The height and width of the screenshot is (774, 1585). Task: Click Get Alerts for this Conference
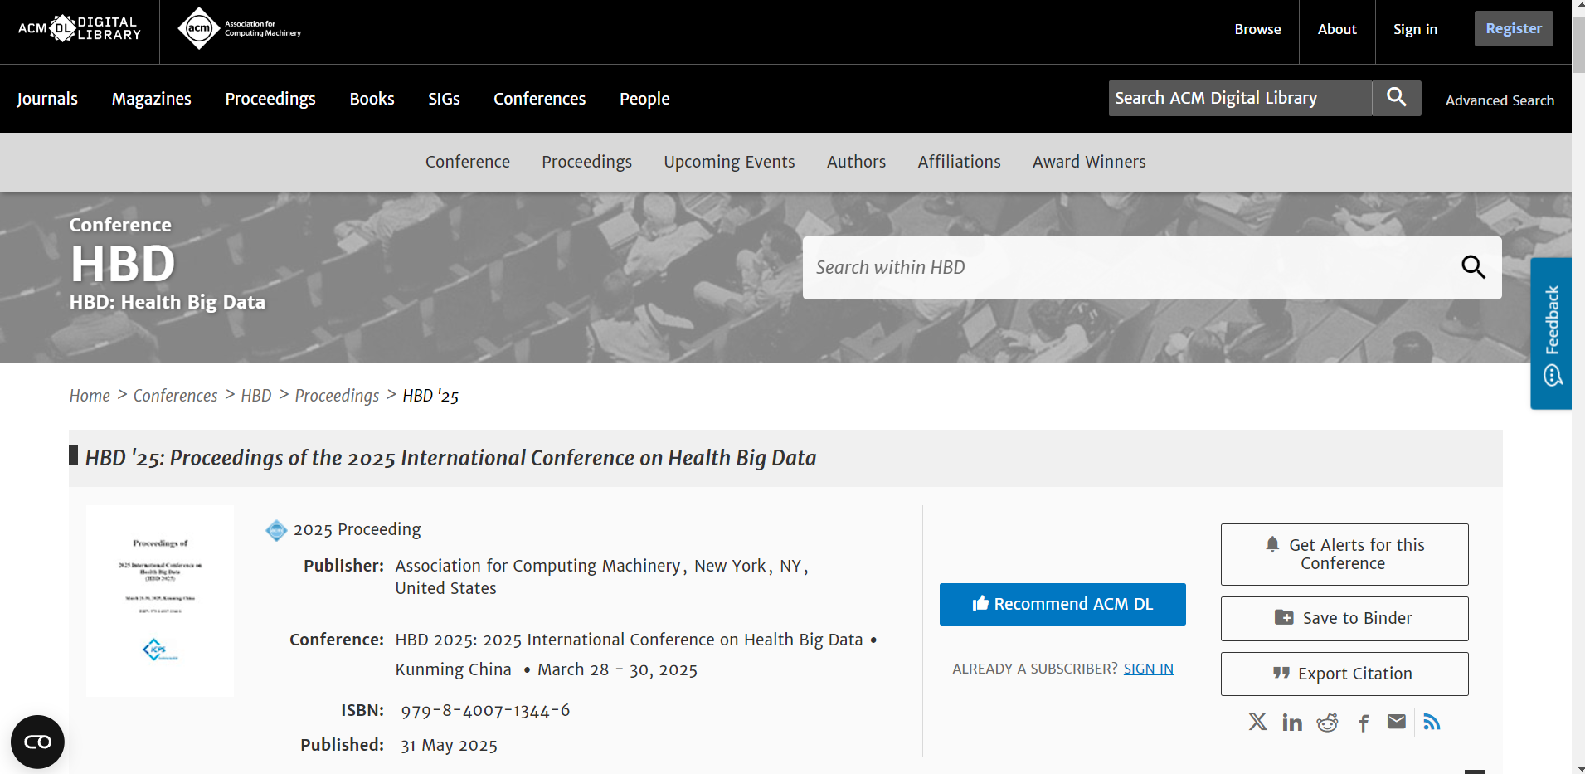coord(1344,554)
